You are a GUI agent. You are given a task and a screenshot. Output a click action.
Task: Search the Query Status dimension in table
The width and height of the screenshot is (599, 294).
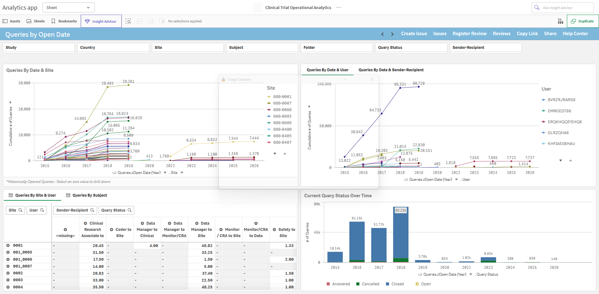point(116,210)
